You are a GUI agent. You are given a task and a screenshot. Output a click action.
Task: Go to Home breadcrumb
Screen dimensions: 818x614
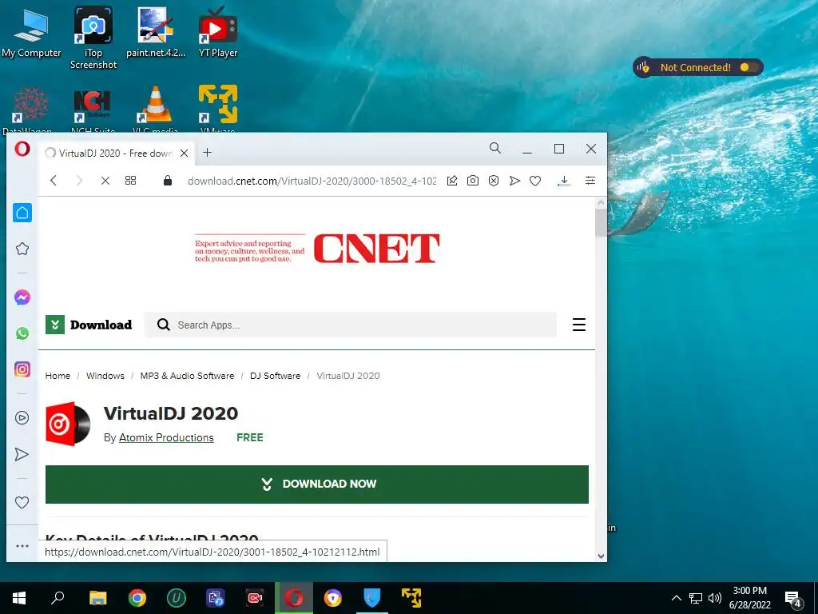coord(58,376)
